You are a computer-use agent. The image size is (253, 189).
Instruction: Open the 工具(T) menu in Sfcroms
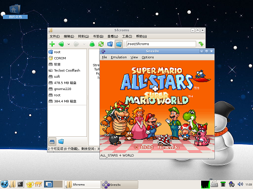(x=127, y=36)
